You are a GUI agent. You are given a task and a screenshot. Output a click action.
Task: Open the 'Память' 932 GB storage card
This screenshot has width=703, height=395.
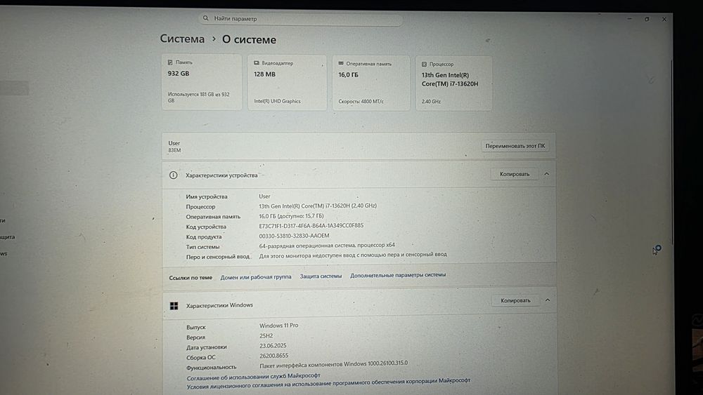click(x=202, y=82)
